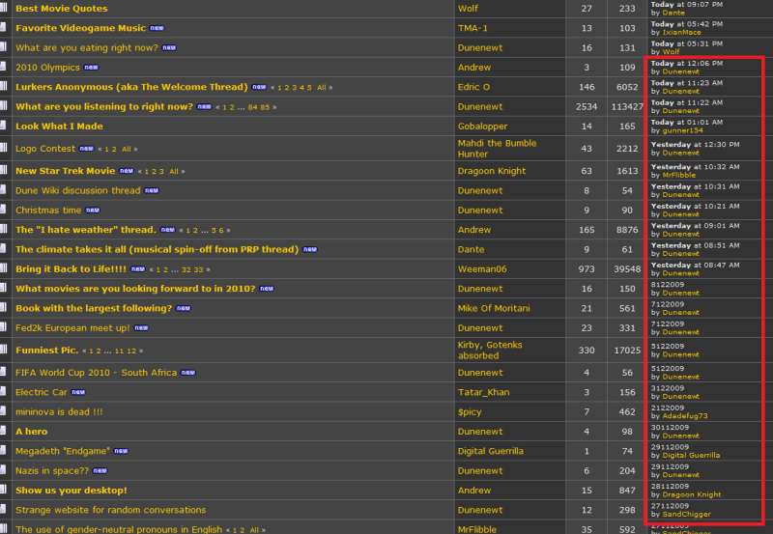The image size is (773, 534).
Task: Go to page 3 of New Star Trek Movie
Action: pos(161,171)
